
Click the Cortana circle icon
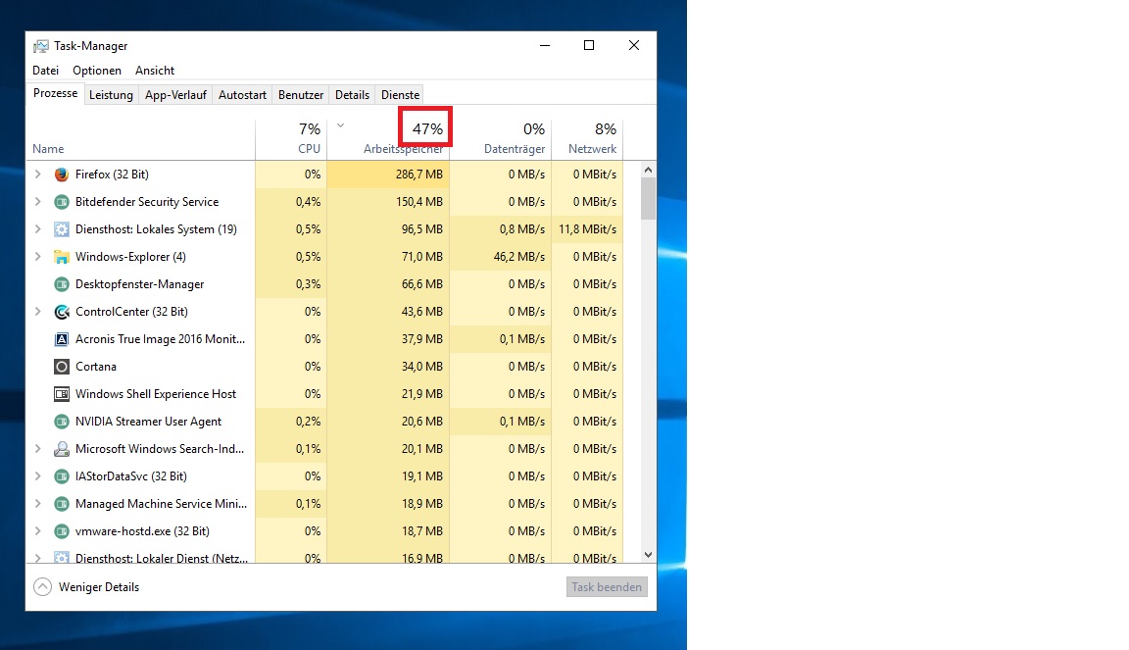tap(62, 366)
